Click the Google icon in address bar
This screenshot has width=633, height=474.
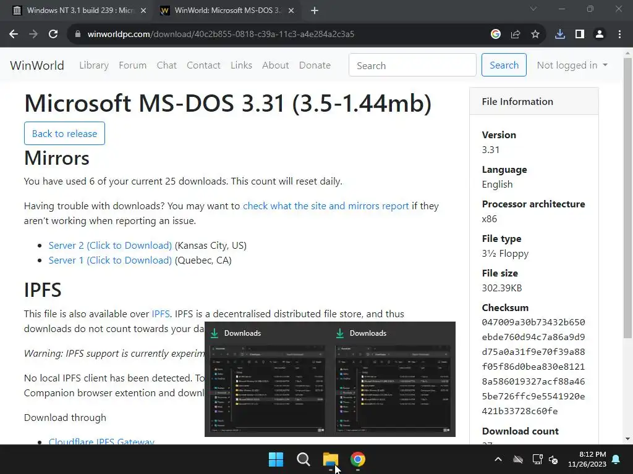click(495, 35)
